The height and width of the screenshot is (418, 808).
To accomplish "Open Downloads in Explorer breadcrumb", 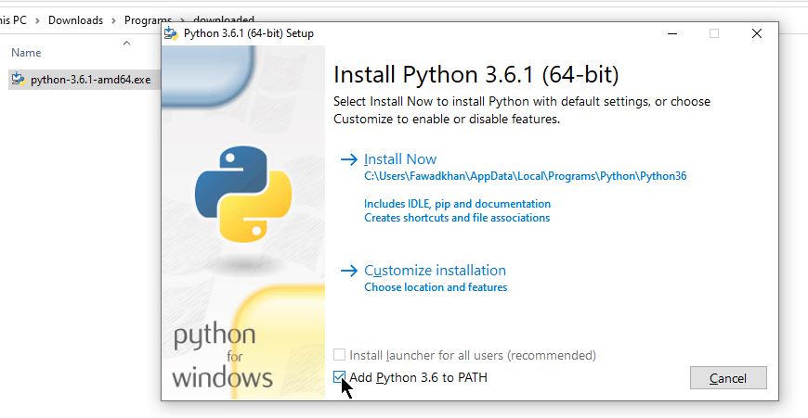I will [x=76, y=20].
